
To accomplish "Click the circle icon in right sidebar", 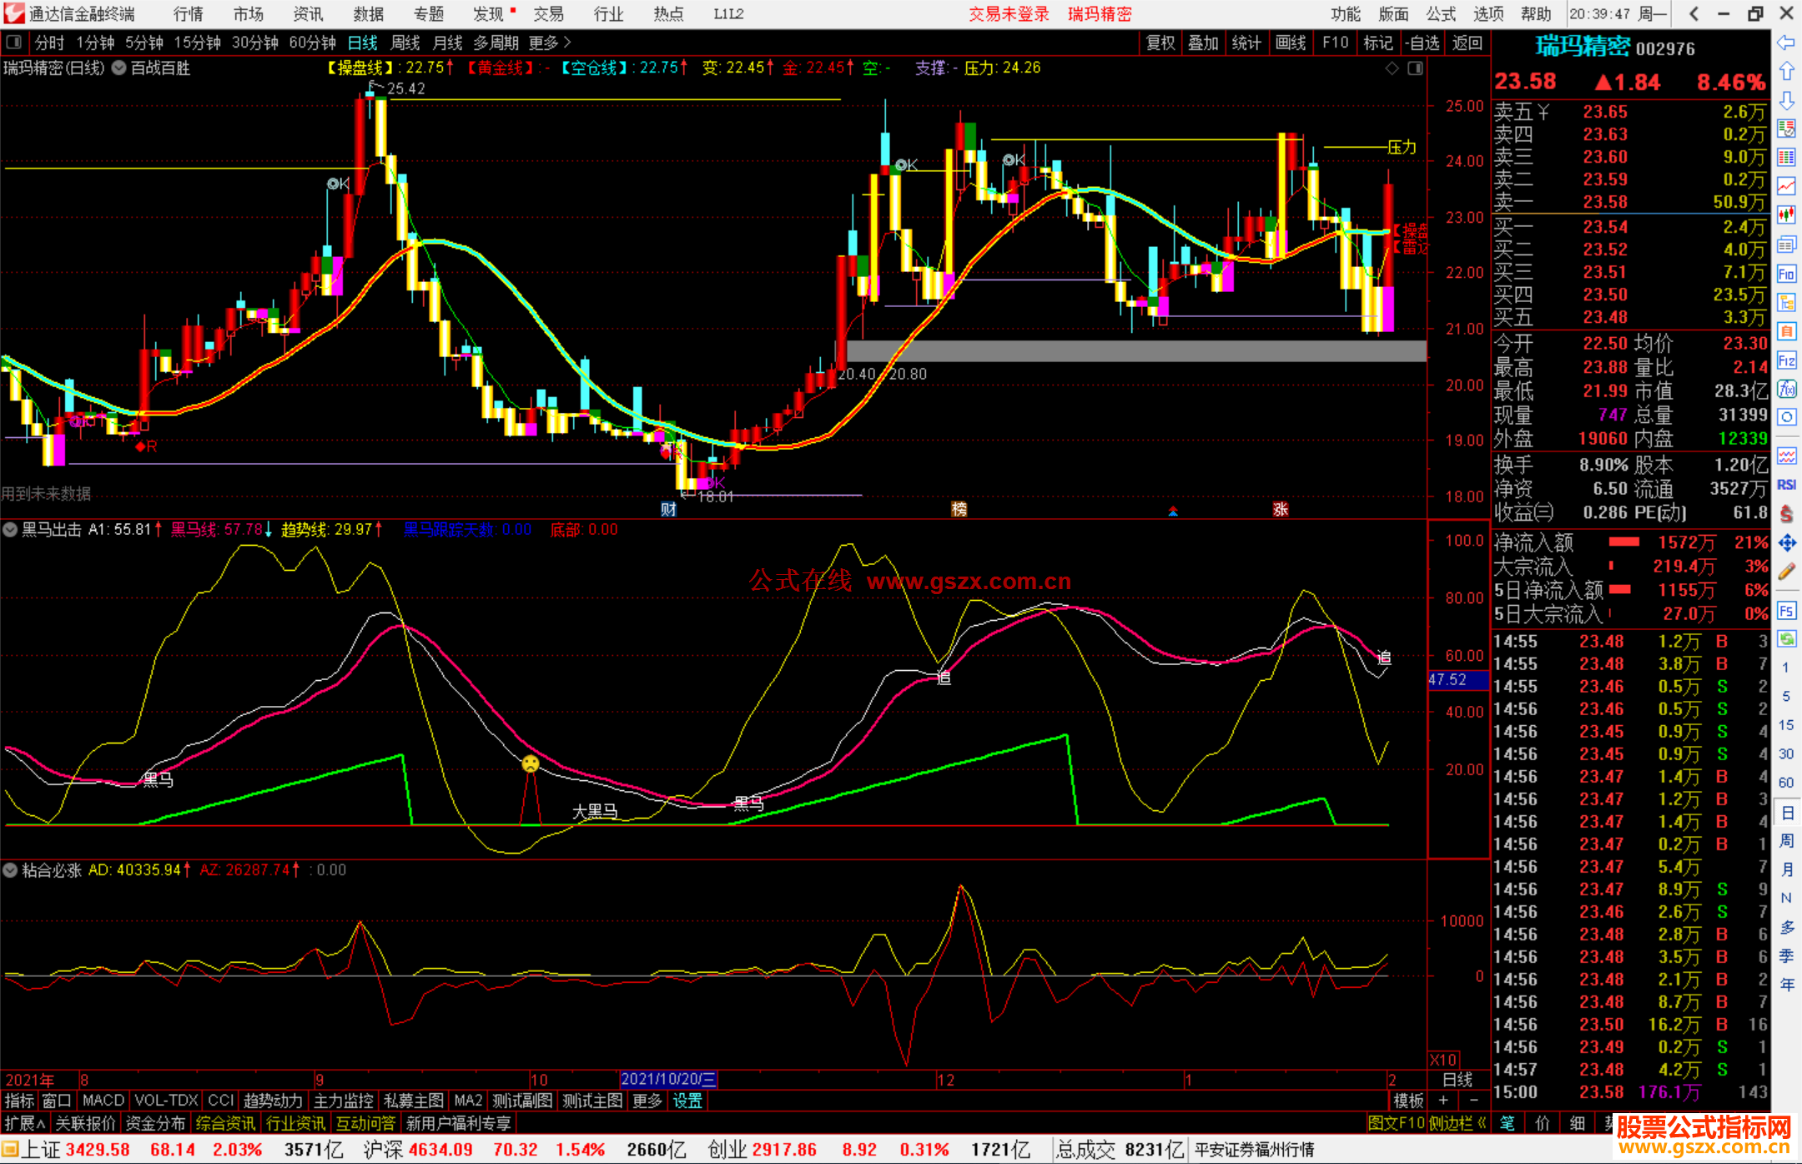I will coord(1786,417).
